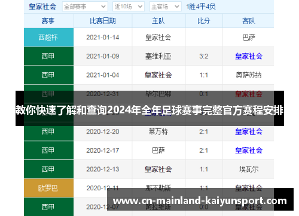Select the 西超杯 competition cell
The height and width of the screenshot is (216, 299).
48,37
